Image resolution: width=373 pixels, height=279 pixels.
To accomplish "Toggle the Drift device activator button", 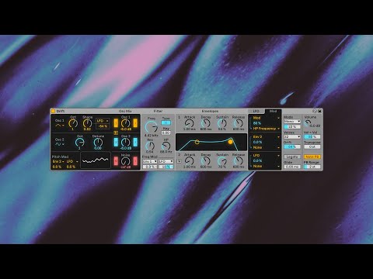I will pos(53,111).
